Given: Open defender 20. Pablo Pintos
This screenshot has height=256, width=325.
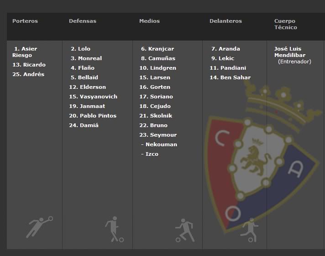Looking at the screenshot, I should point(93,116).
